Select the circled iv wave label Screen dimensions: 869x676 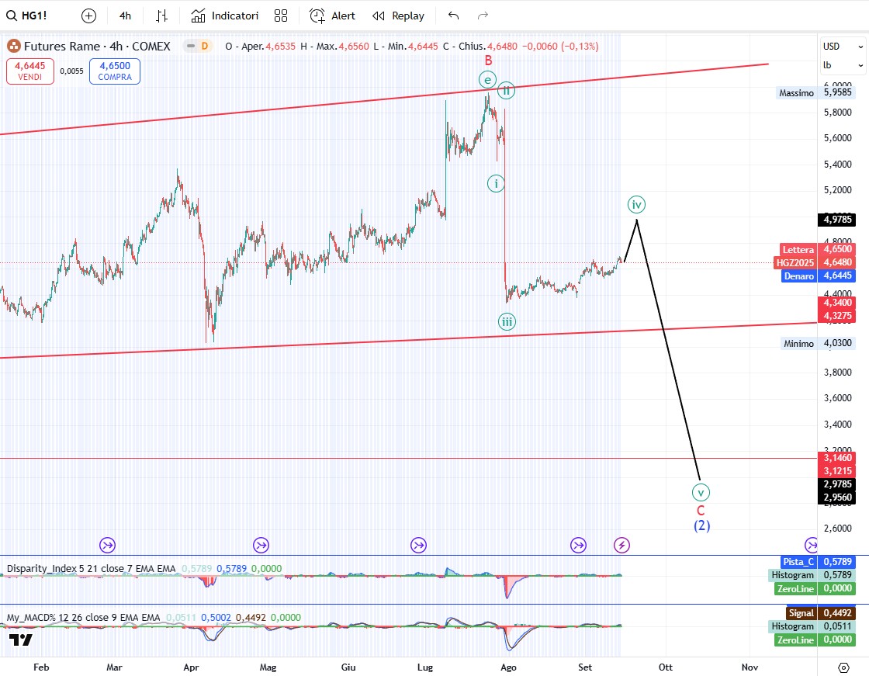[636, 205]
